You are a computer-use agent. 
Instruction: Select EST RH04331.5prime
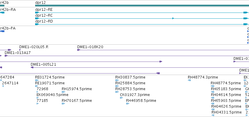(226, 112)
